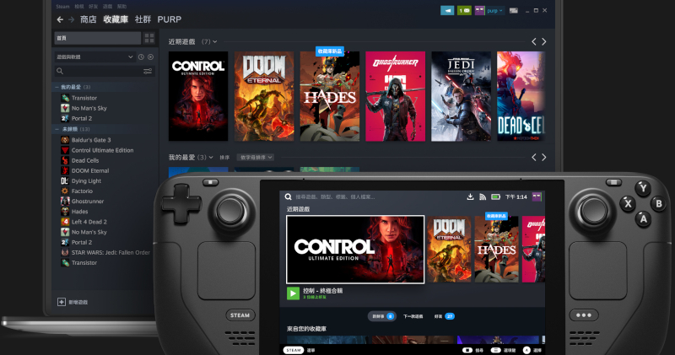This screenshot has height=355, width=675.
Task: Toggle the ready-to-play filter icon
Action: (151, 56)
